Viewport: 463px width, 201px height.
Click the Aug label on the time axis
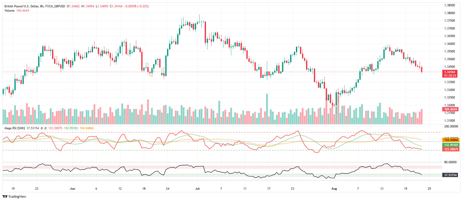(334, 189)
